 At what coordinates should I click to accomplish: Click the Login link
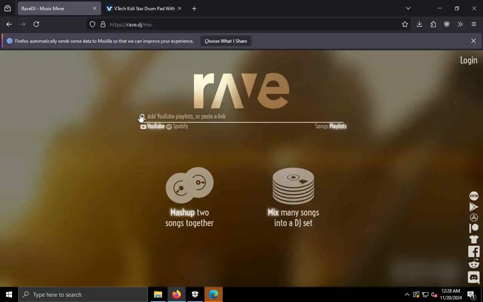coord(469,60)
